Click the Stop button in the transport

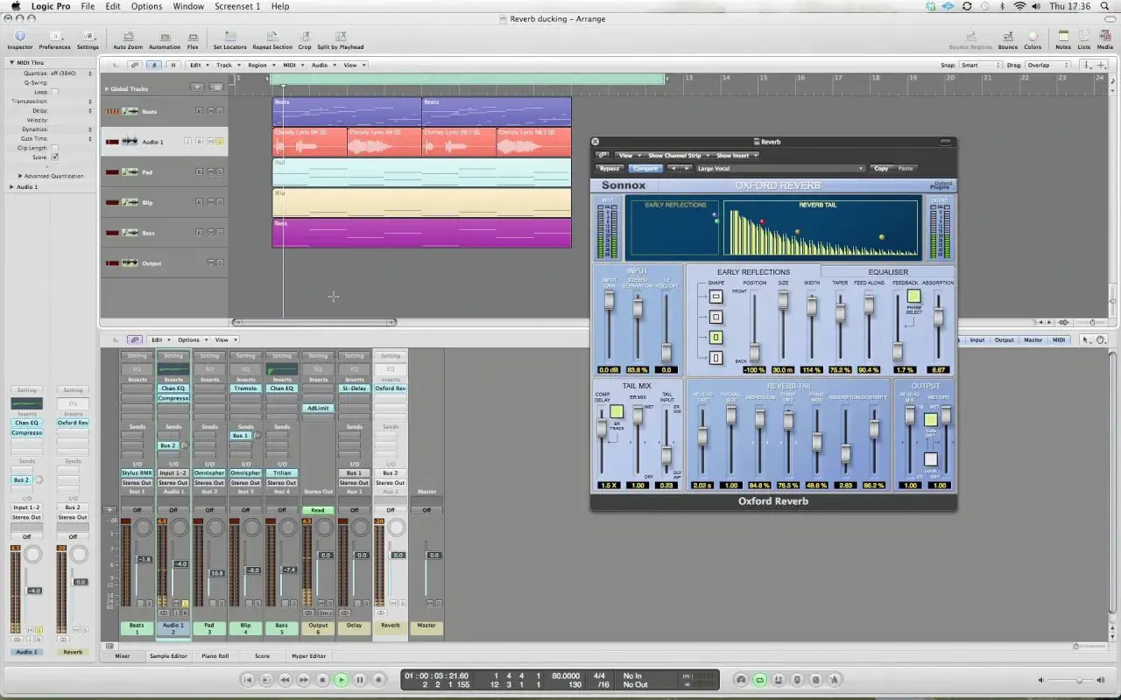[322, 679]
